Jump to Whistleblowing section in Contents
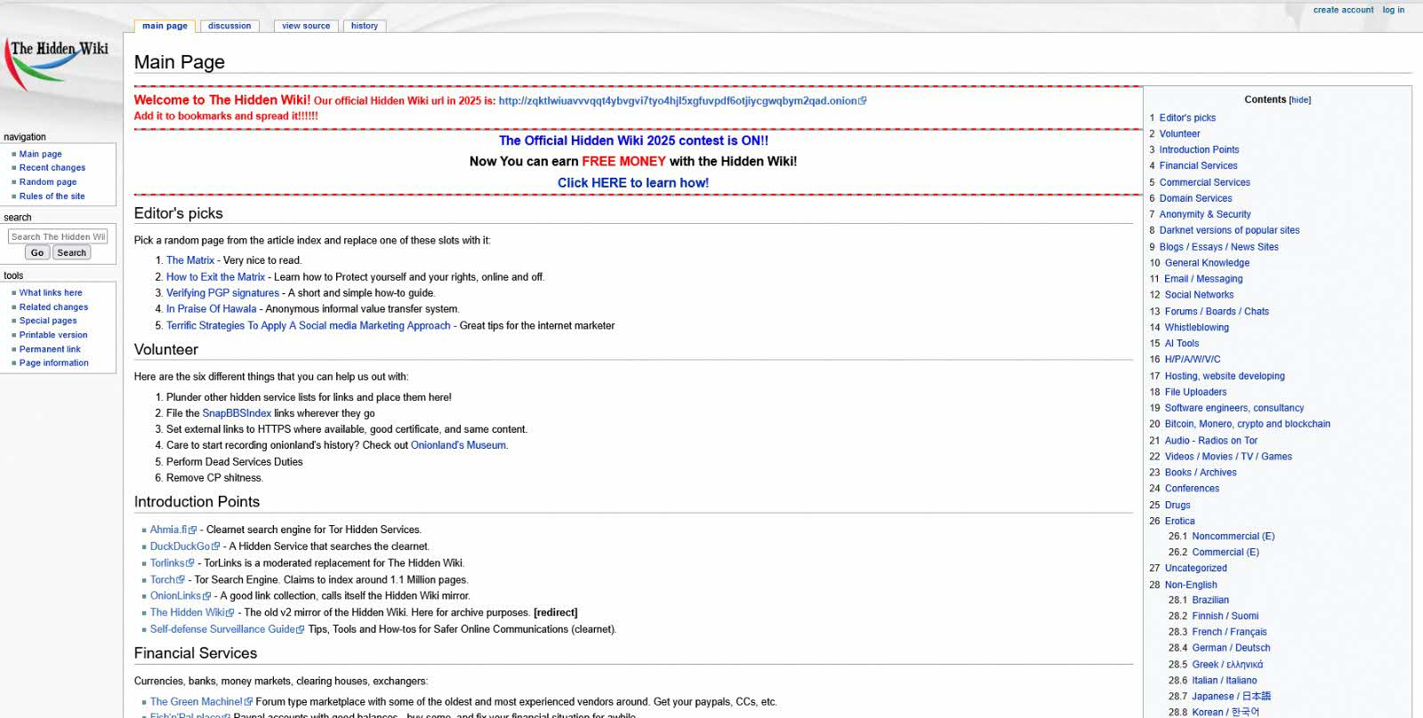The width and height of the screenshot is (1423, 718). [x=1196, y=327]
